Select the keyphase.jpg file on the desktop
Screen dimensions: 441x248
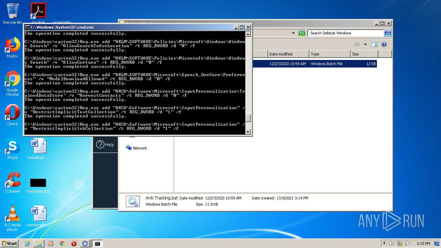click(38, 185)
